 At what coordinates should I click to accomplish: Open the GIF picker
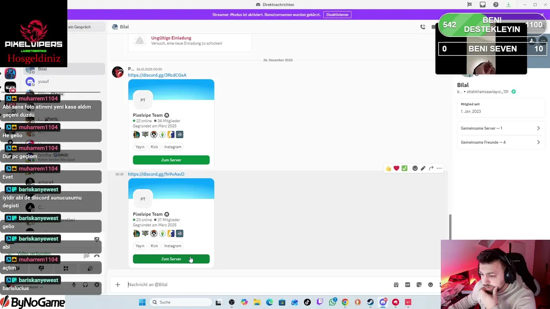pos(408,285)
